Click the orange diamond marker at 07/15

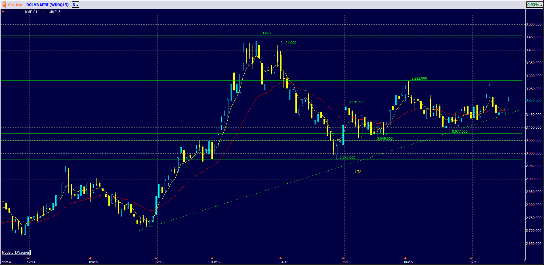click(x=471, y=258)
